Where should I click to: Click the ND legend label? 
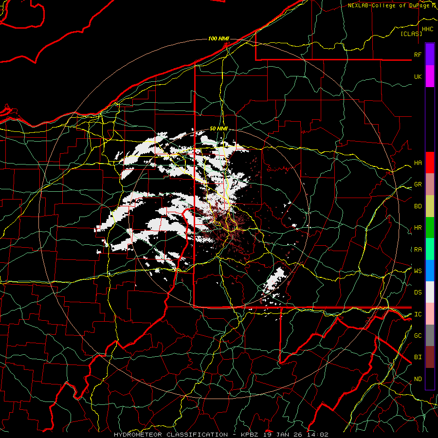[x=418, y=379]
